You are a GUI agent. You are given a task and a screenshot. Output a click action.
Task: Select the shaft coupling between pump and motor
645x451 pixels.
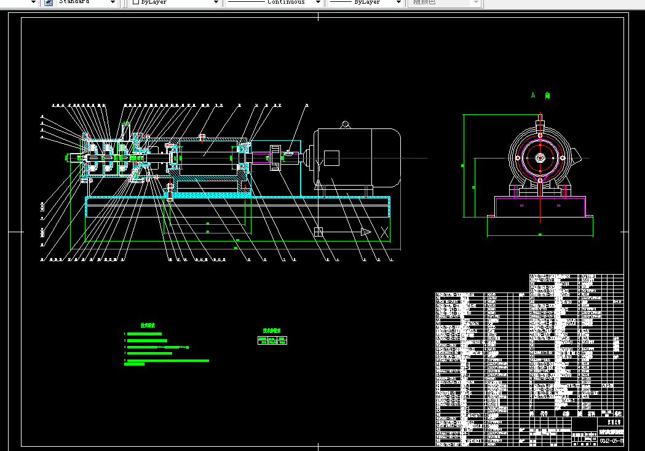275,157
